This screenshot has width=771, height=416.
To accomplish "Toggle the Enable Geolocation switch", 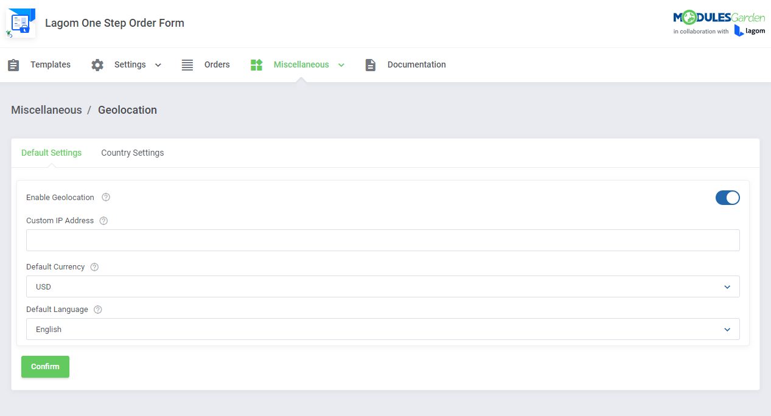I will click(727, 198).
